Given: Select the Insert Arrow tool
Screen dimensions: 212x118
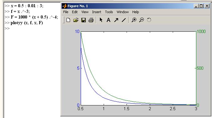Looking at the screenshot, I should point(116,20).
